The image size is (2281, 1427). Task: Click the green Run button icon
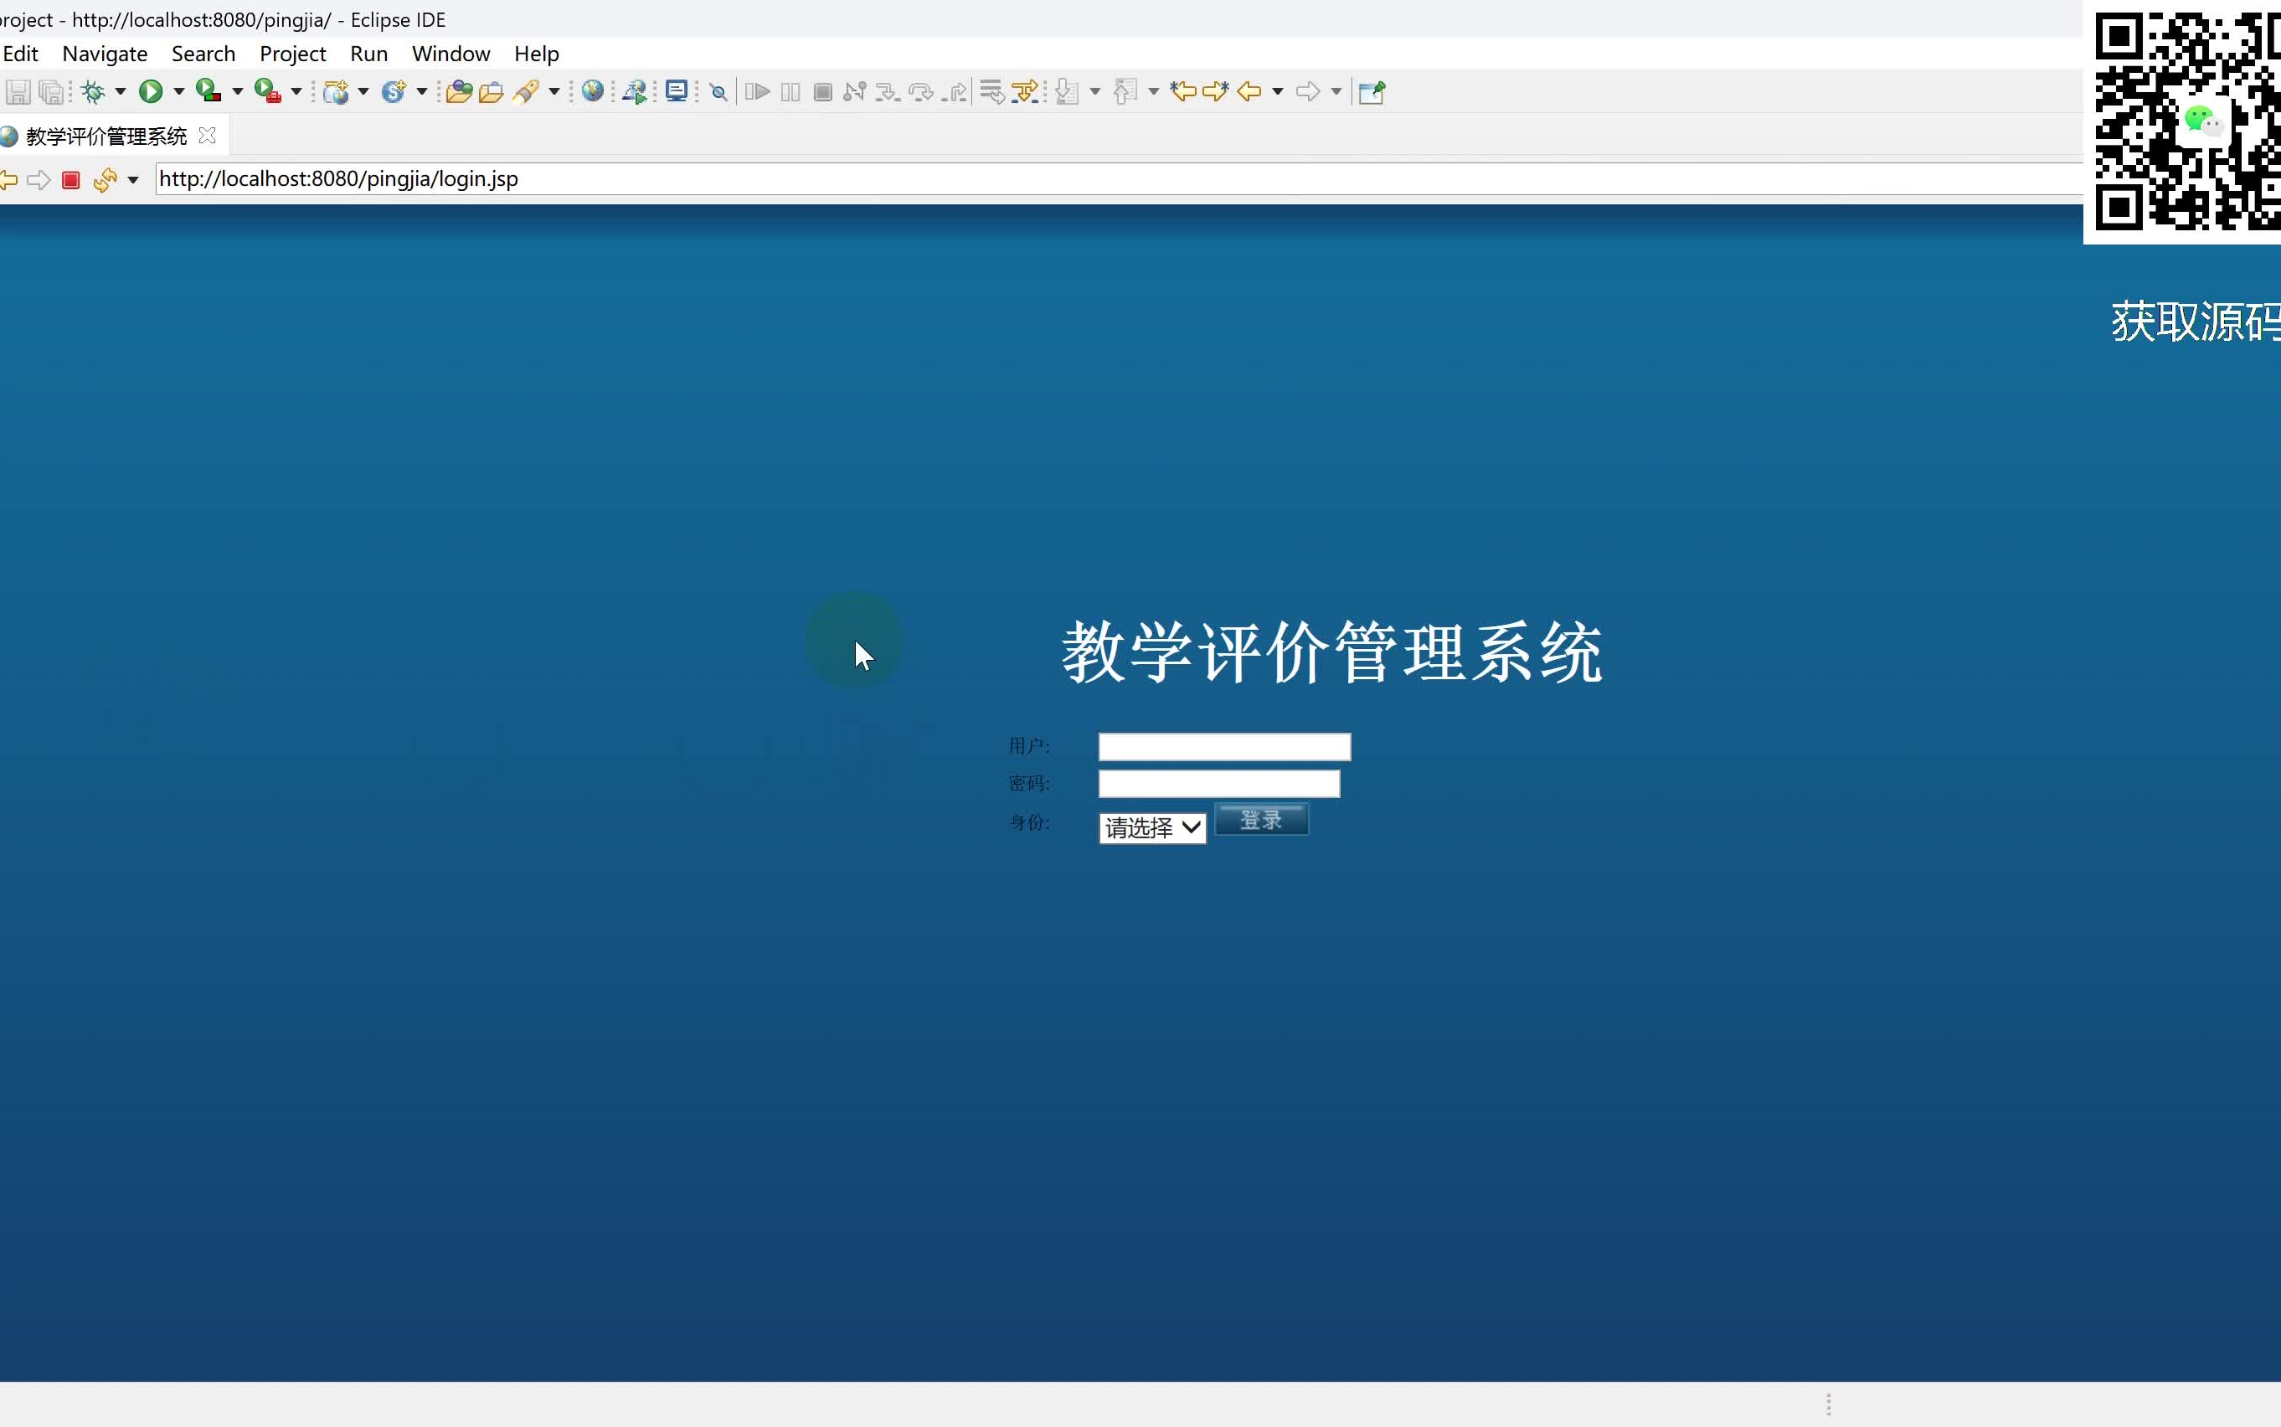coord(153,90)
